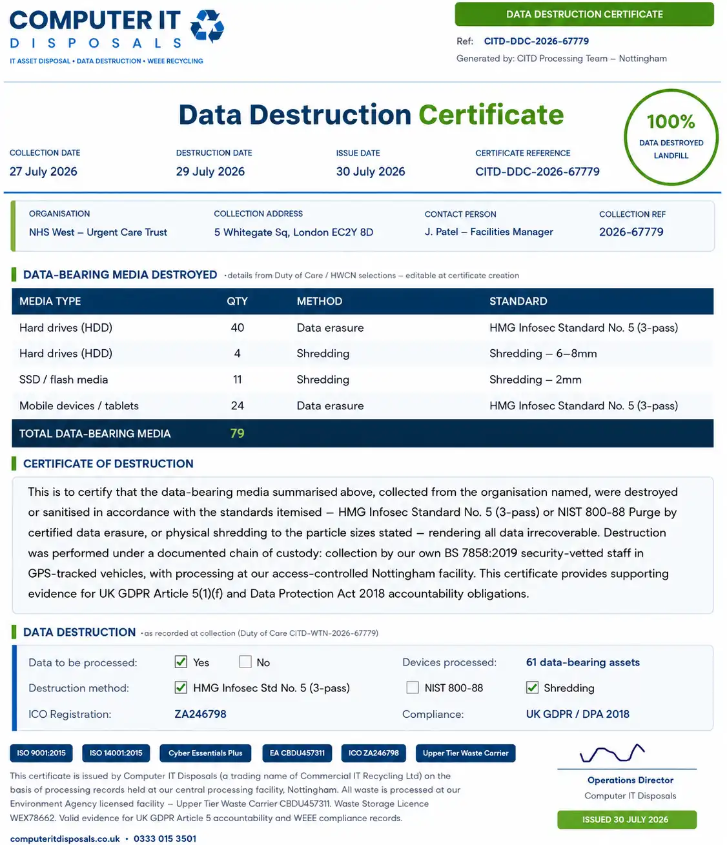Click the Data-Bearing Media Destroyed section heading
The width and height of the screenshot is (727, 845).
pyautogui.click(x=120, y=275)
